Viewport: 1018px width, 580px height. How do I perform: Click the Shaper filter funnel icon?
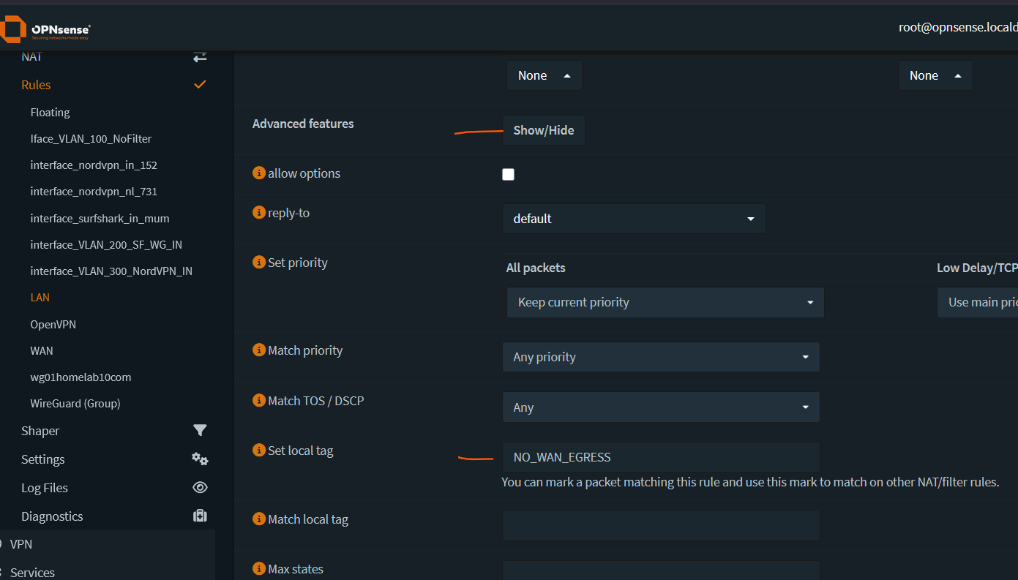tap(200, 431)
